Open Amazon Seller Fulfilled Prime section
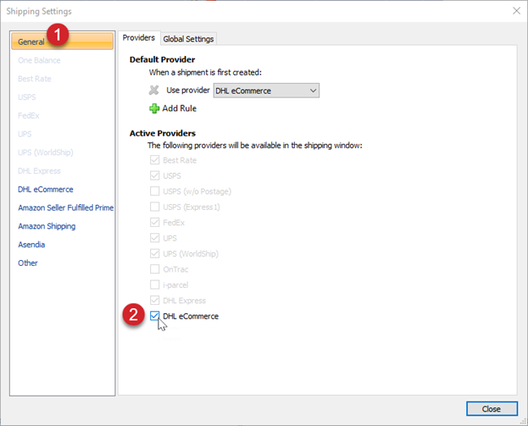The height and width of the screenshot is (426, 528). pos(66,207)
